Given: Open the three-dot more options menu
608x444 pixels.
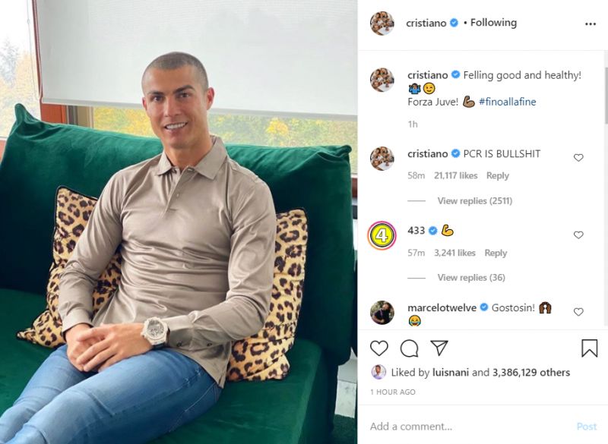Looking at the screenshot, I should pos(591,24).
